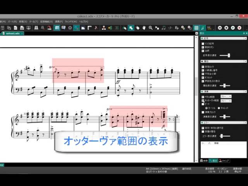Viewport: 248px width, 186px height.
Task: Click the yellow mixer hand icon
Action: (x=209, y=28)
